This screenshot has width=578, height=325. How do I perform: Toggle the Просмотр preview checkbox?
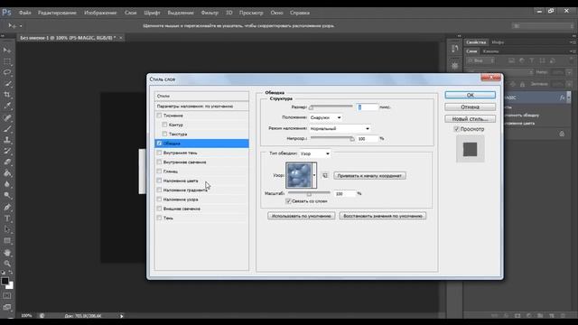point(456,129)
